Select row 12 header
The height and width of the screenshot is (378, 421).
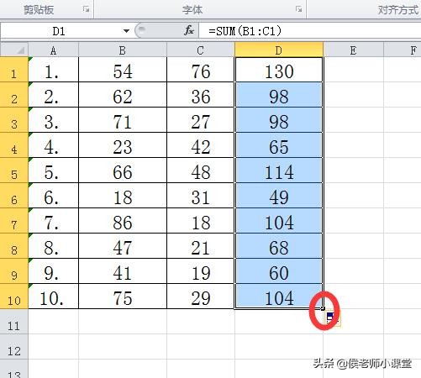(x=14, y=347)
